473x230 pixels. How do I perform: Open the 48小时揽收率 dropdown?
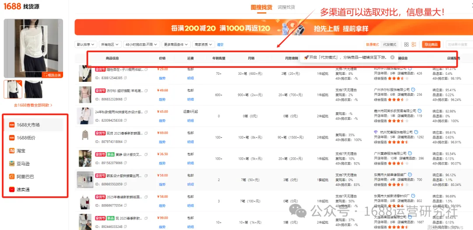(x=141, y=45)
